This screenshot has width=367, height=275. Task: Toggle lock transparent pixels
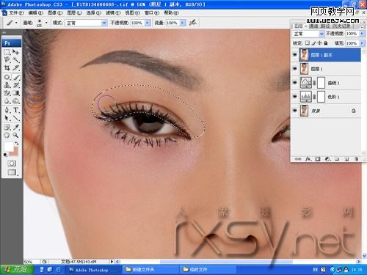(308, 43)
